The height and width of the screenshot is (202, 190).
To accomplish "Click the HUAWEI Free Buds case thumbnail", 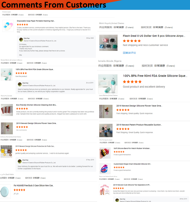I will tap(5, 192).
